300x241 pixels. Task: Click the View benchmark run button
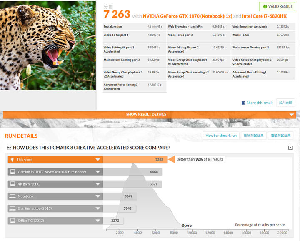pyautogui.click(x=221, y=136)
